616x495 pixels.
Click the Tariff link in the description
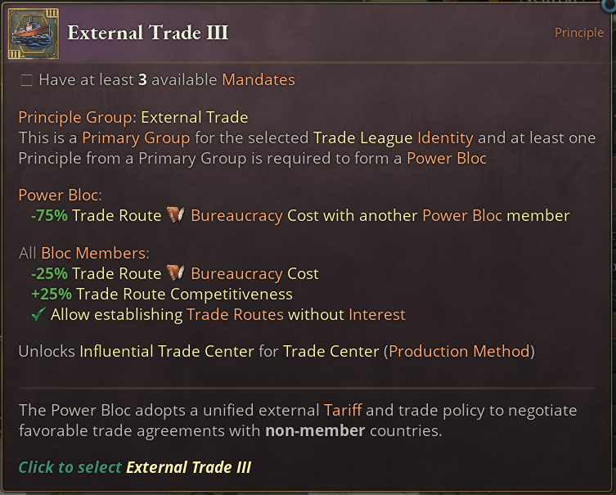[x=344, y=410]
